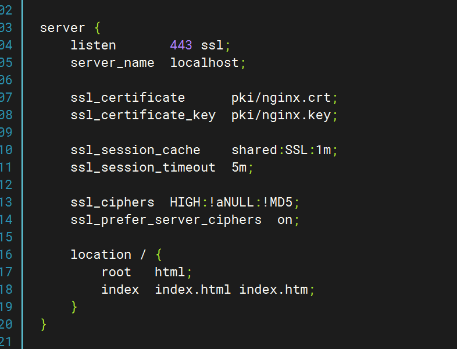Click the 'server' keyword on line 03
Viewport: 457px width, 349px height.
pyautogui.click(x=62, y=29)
